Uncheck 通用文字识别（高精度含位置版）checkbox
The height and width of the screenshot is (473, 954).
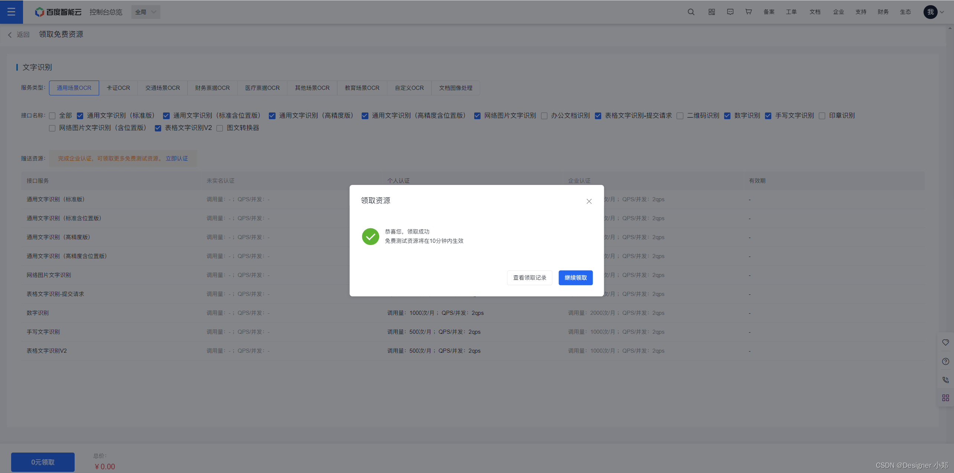[365, 116]
